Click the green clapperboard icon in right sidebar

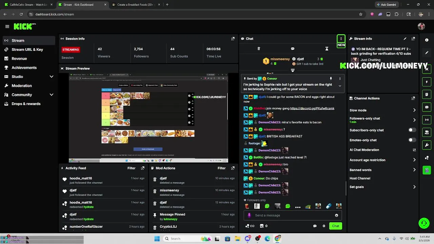427,170
